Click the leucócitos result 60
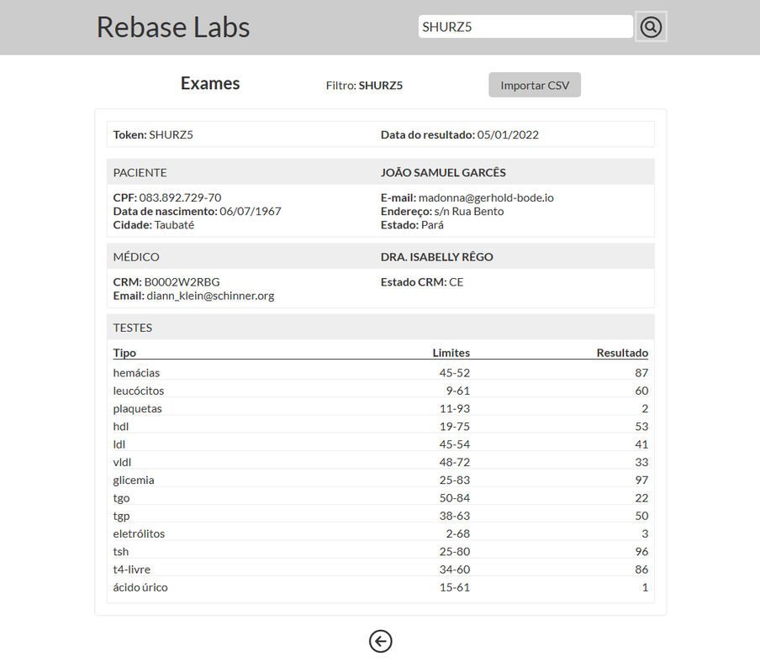 (641, 391)
